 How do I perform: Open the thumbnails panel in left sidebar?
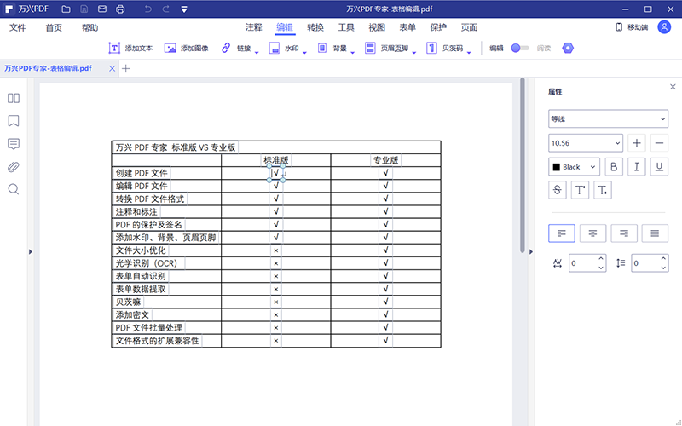pos(14,98)
